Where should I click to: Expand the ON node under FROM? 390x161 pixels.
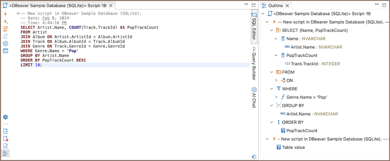(276, 80)
